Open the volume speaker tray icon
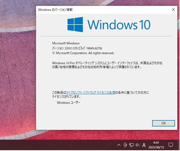Screen dimensions: 180x151 138,145
